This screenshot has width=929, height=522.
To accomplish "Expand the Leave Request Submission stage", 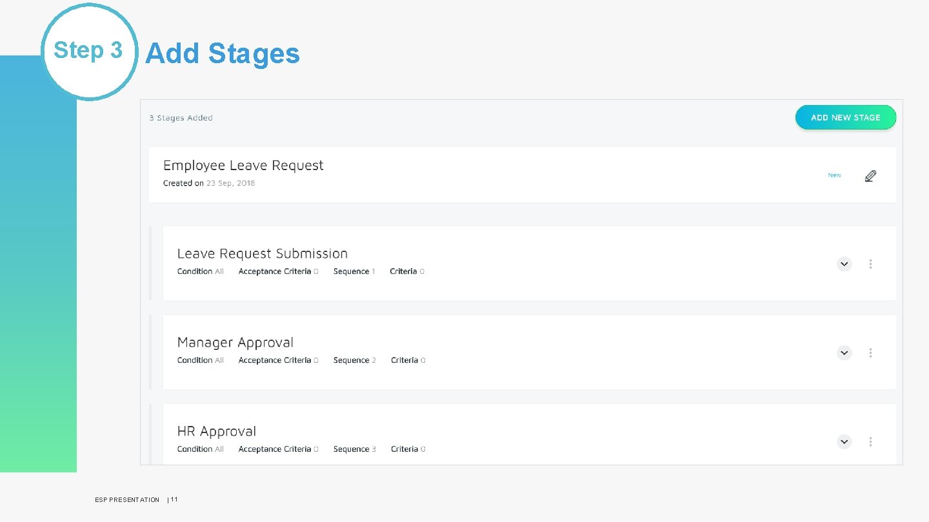I will [844, 264].
